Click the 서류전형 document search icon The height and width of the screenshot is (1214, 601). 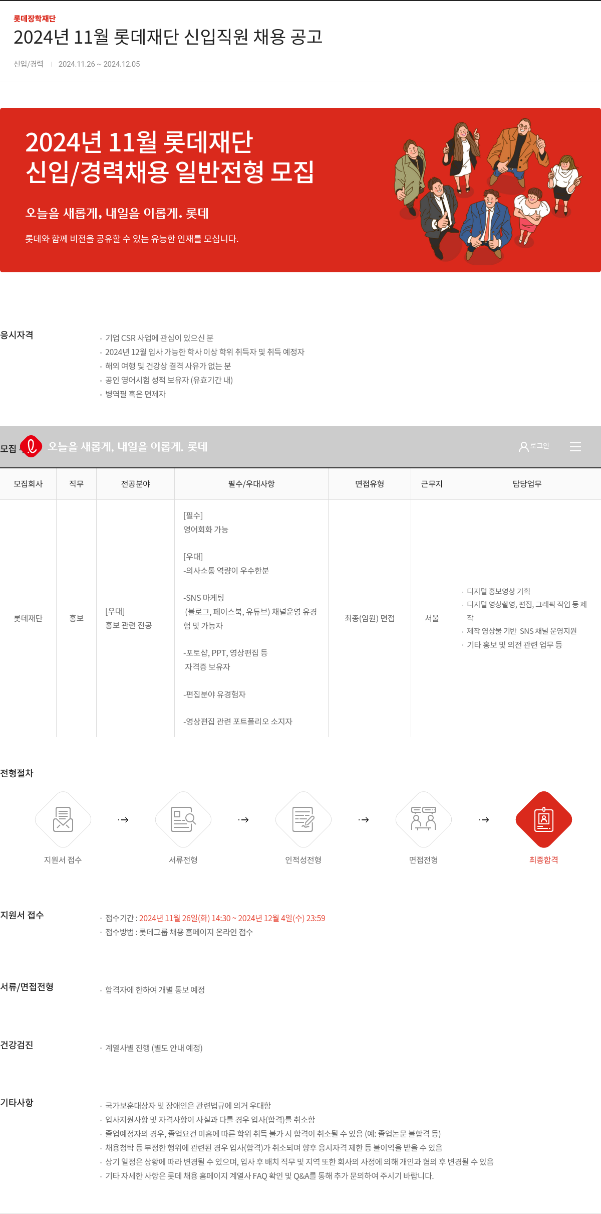click(x=183, y=819)
